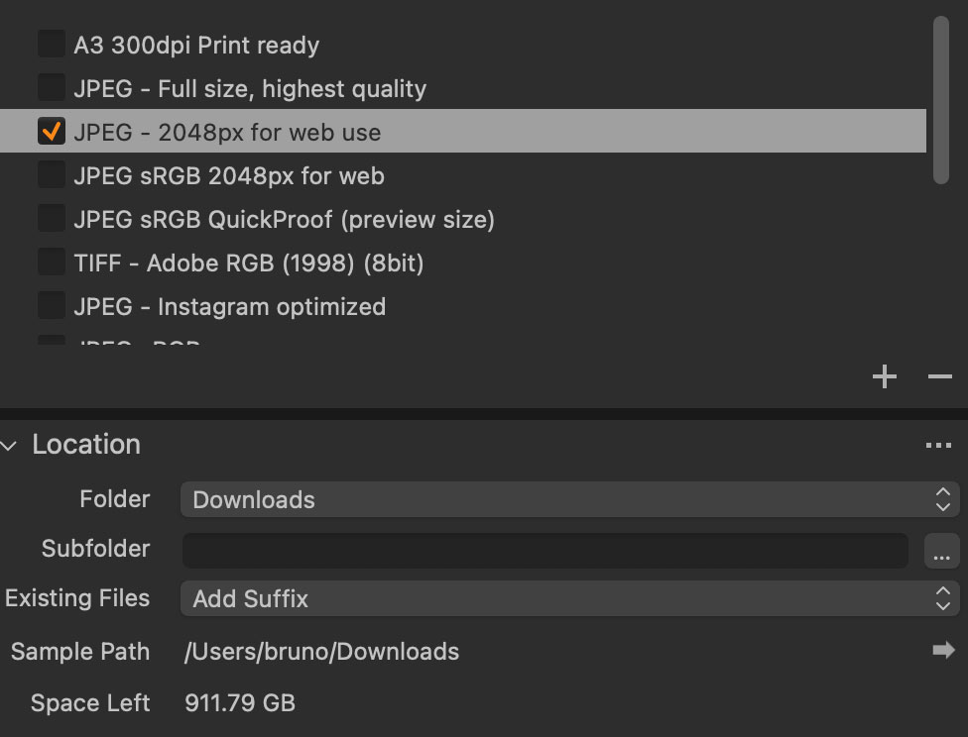
Task: Check the JPEG - Full size recipe checkbox
Action: (x=52, y=88)
